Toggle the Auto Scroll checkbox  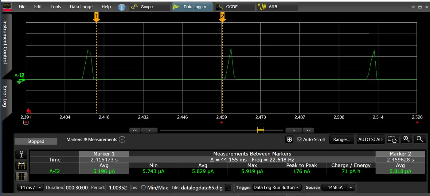coord(299,139)
